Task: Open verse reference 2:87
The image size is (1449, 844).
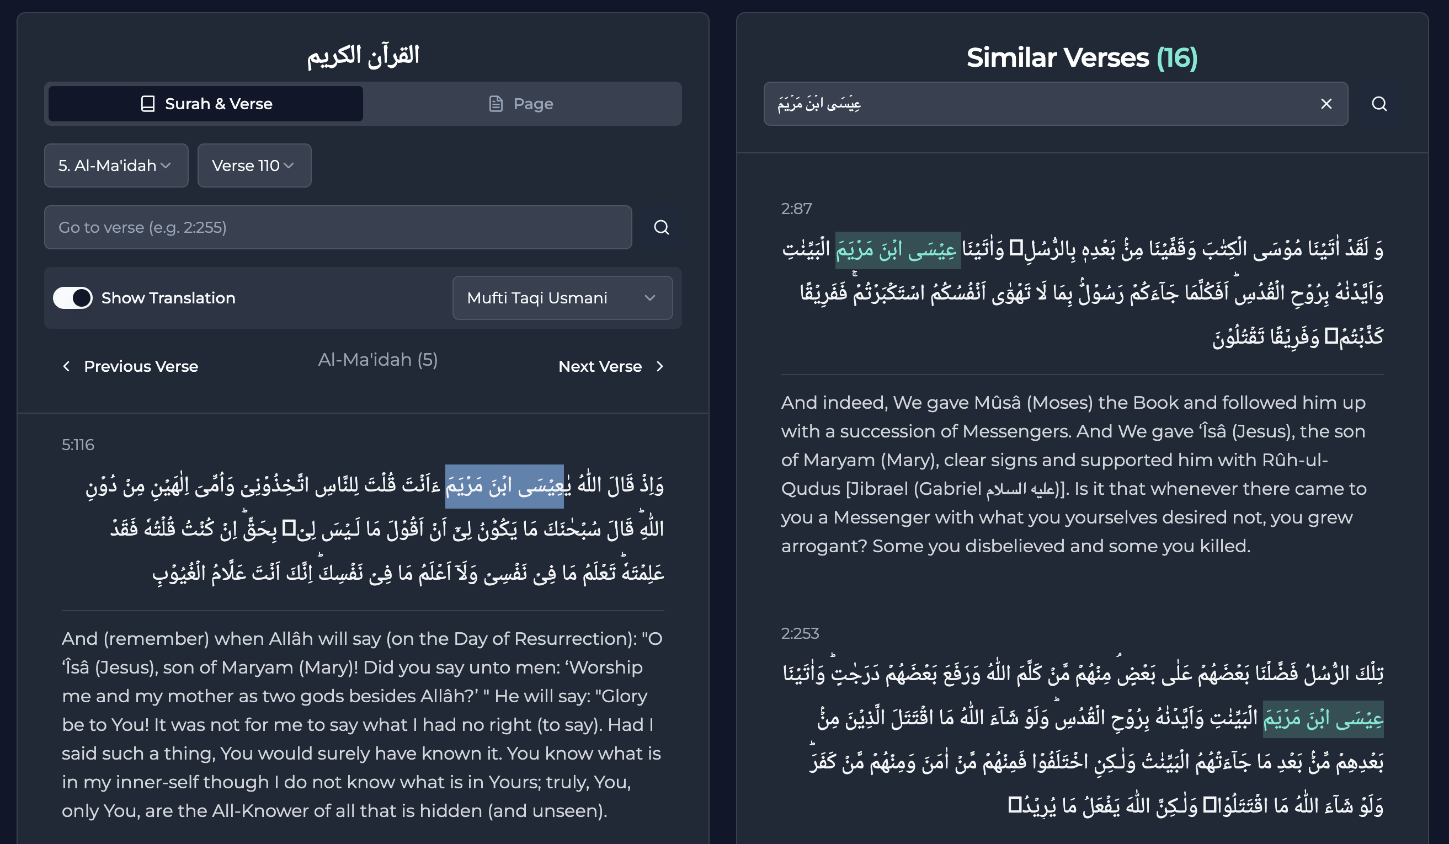Action: [x=796, y=209]
